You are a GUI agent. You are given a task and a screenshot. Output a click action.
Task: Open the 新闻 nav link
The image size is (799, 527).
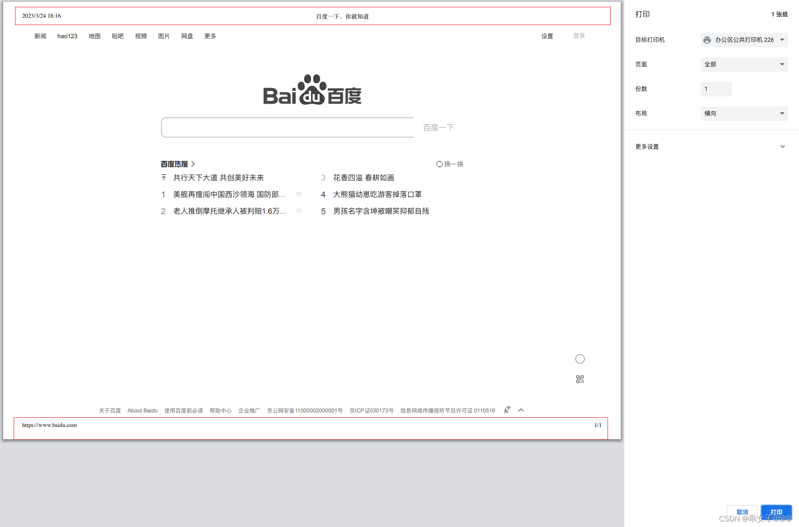pyautogui.click(x=40, y=36)
